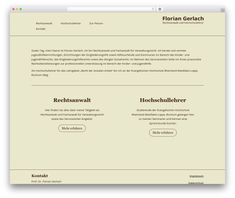Click the intro paragraph starting Guten Tag
The width and height of the screenshot is (235, 198).
coord(116,57)
